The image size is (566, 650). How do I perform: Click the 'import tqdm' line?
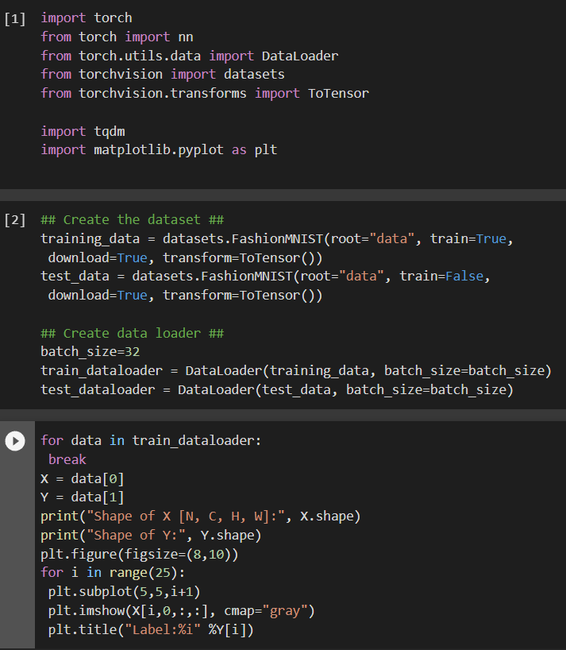coord(83,131)
